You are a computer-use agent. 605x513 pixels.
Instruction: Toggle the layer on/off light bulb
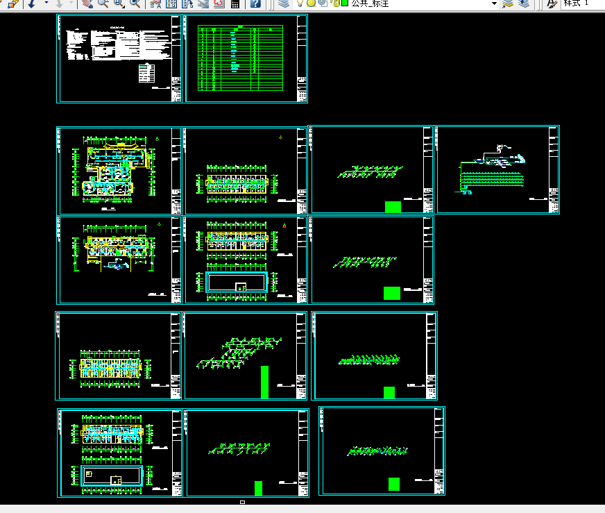(300, 3)
